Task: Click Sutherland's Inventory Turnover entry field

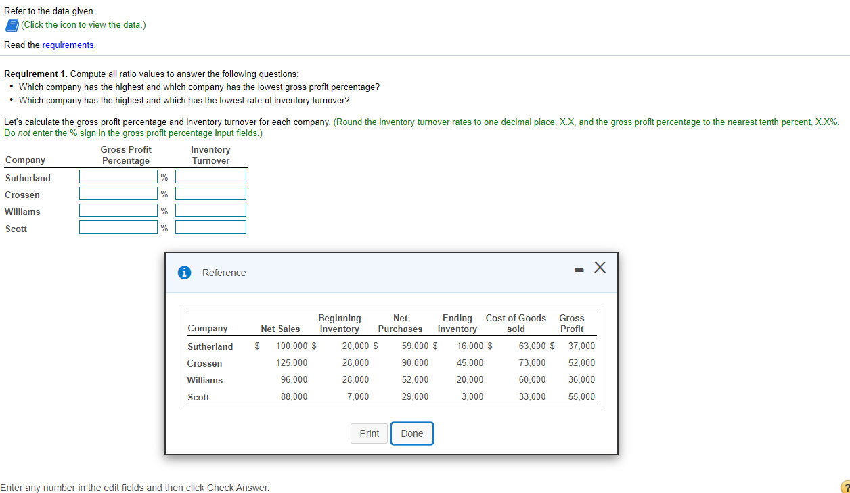Action: 210,176
